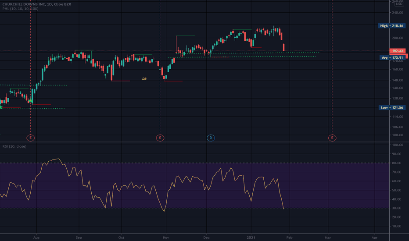Click 90.00 on the RSI scale

[x=396, y=154]
